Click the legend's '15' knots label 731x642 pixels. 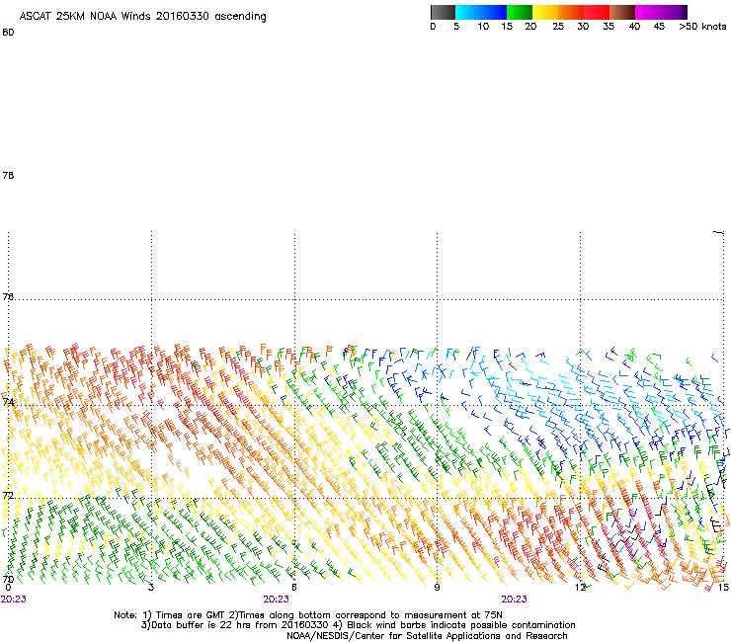click(x=507, y=27)
